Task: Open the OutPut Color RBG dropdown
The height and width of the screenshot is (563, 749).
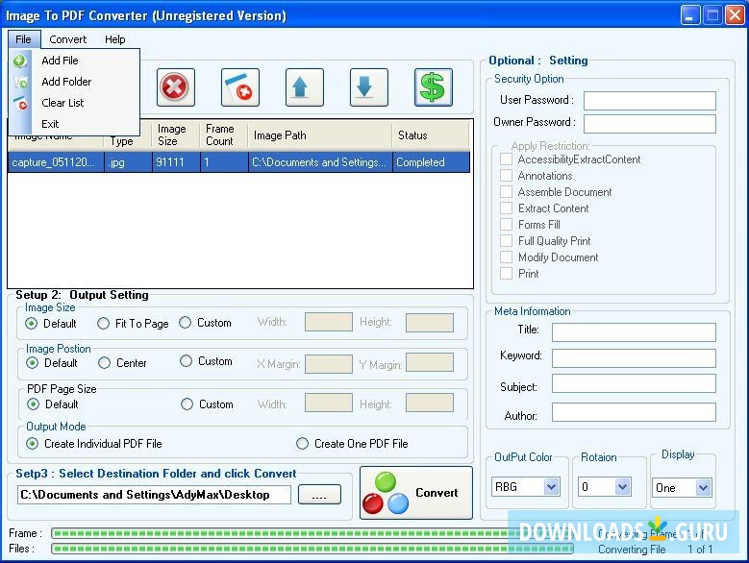Action: point(551,487)
